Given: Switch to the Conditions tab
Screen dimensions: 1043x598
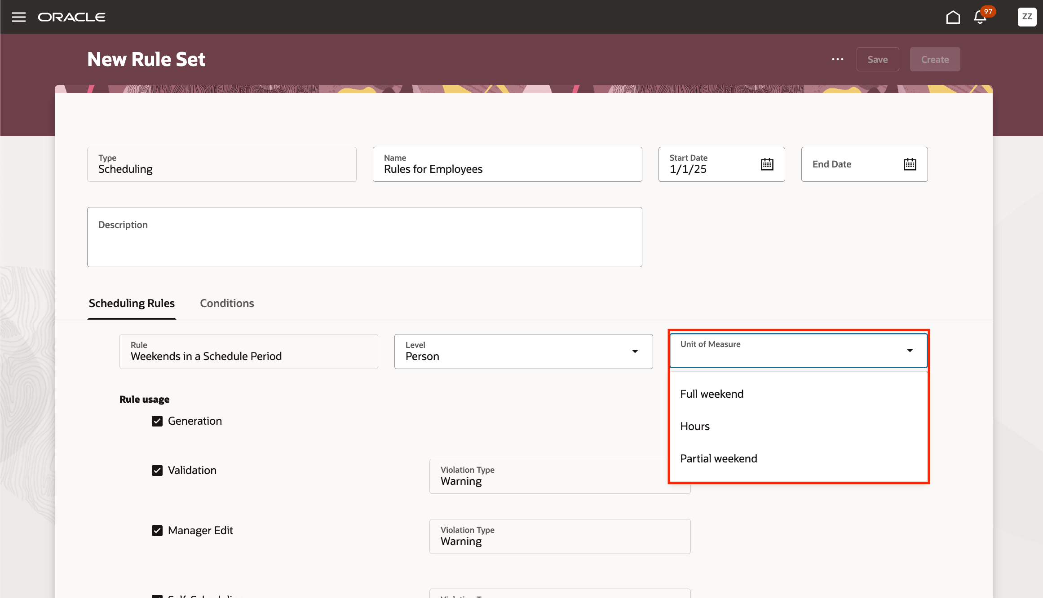Looking at the screenshot, I should pos(227,303).
